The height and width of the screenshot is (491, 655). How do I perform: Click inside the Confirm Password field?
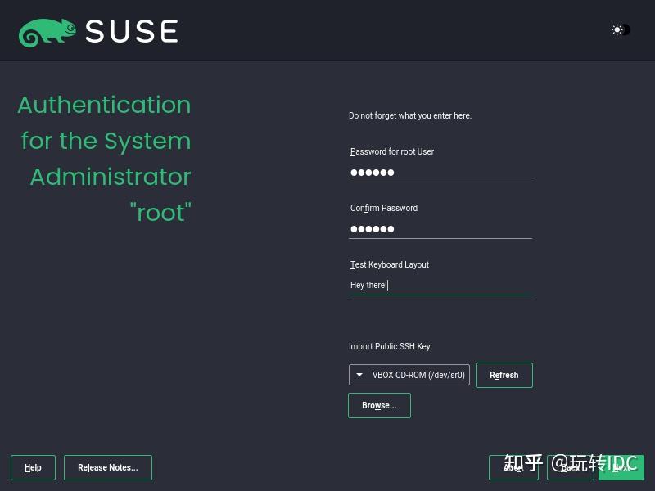[x=440, y=229]
